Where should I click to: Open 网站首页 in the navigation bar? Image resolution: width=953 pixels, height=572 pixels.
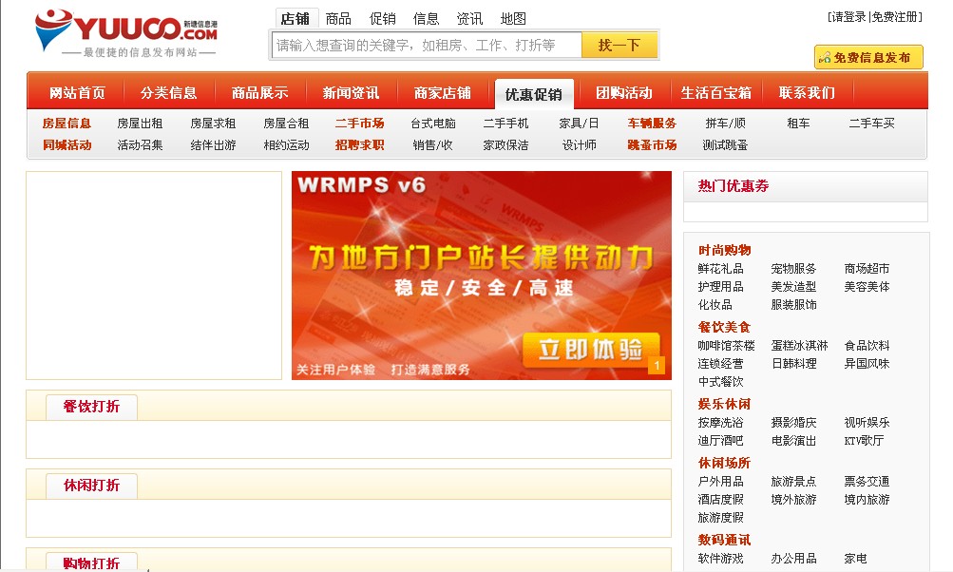click(x=77, y=93)
